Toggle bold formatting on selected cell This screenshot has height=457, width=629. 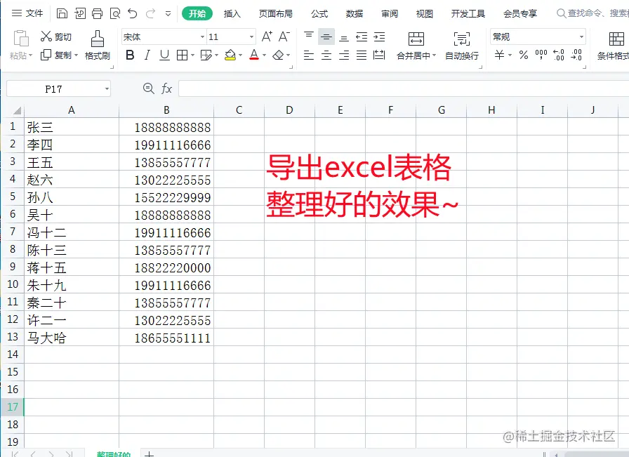click(x=131, y=54)
